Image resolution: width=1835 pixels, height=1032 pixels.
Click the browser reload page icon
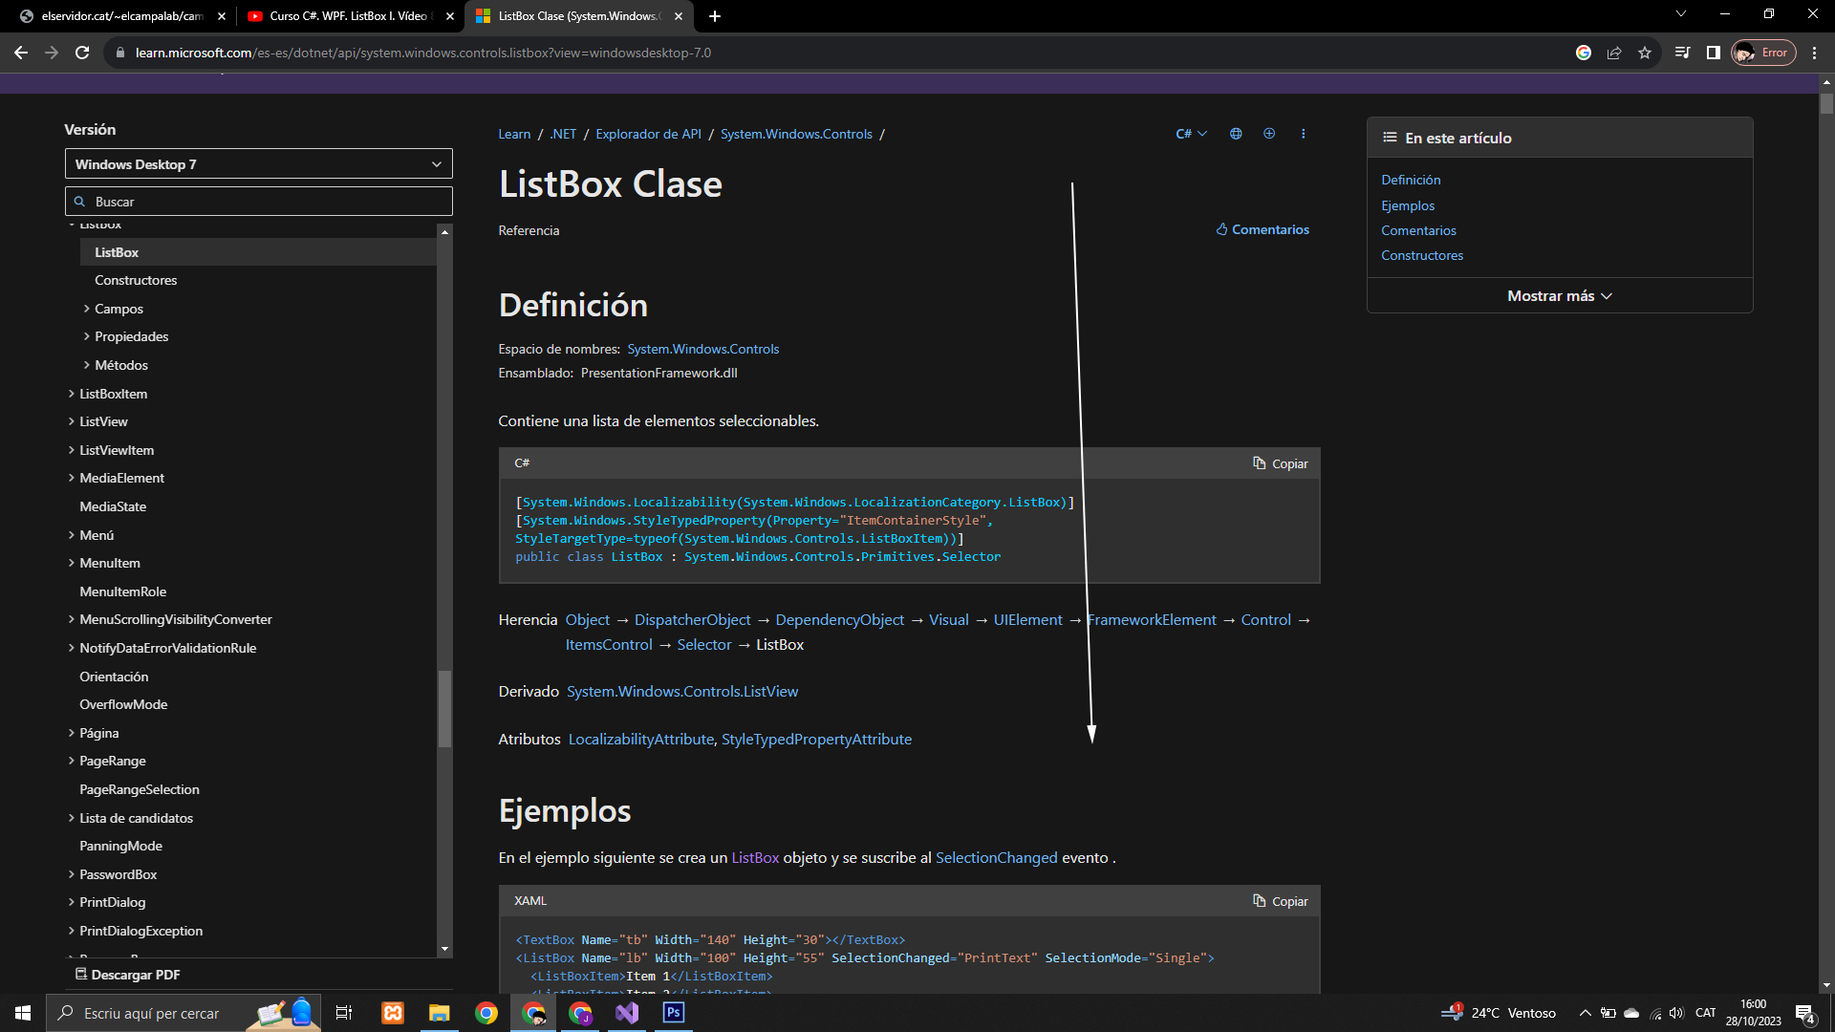click(x=82, y=53)
